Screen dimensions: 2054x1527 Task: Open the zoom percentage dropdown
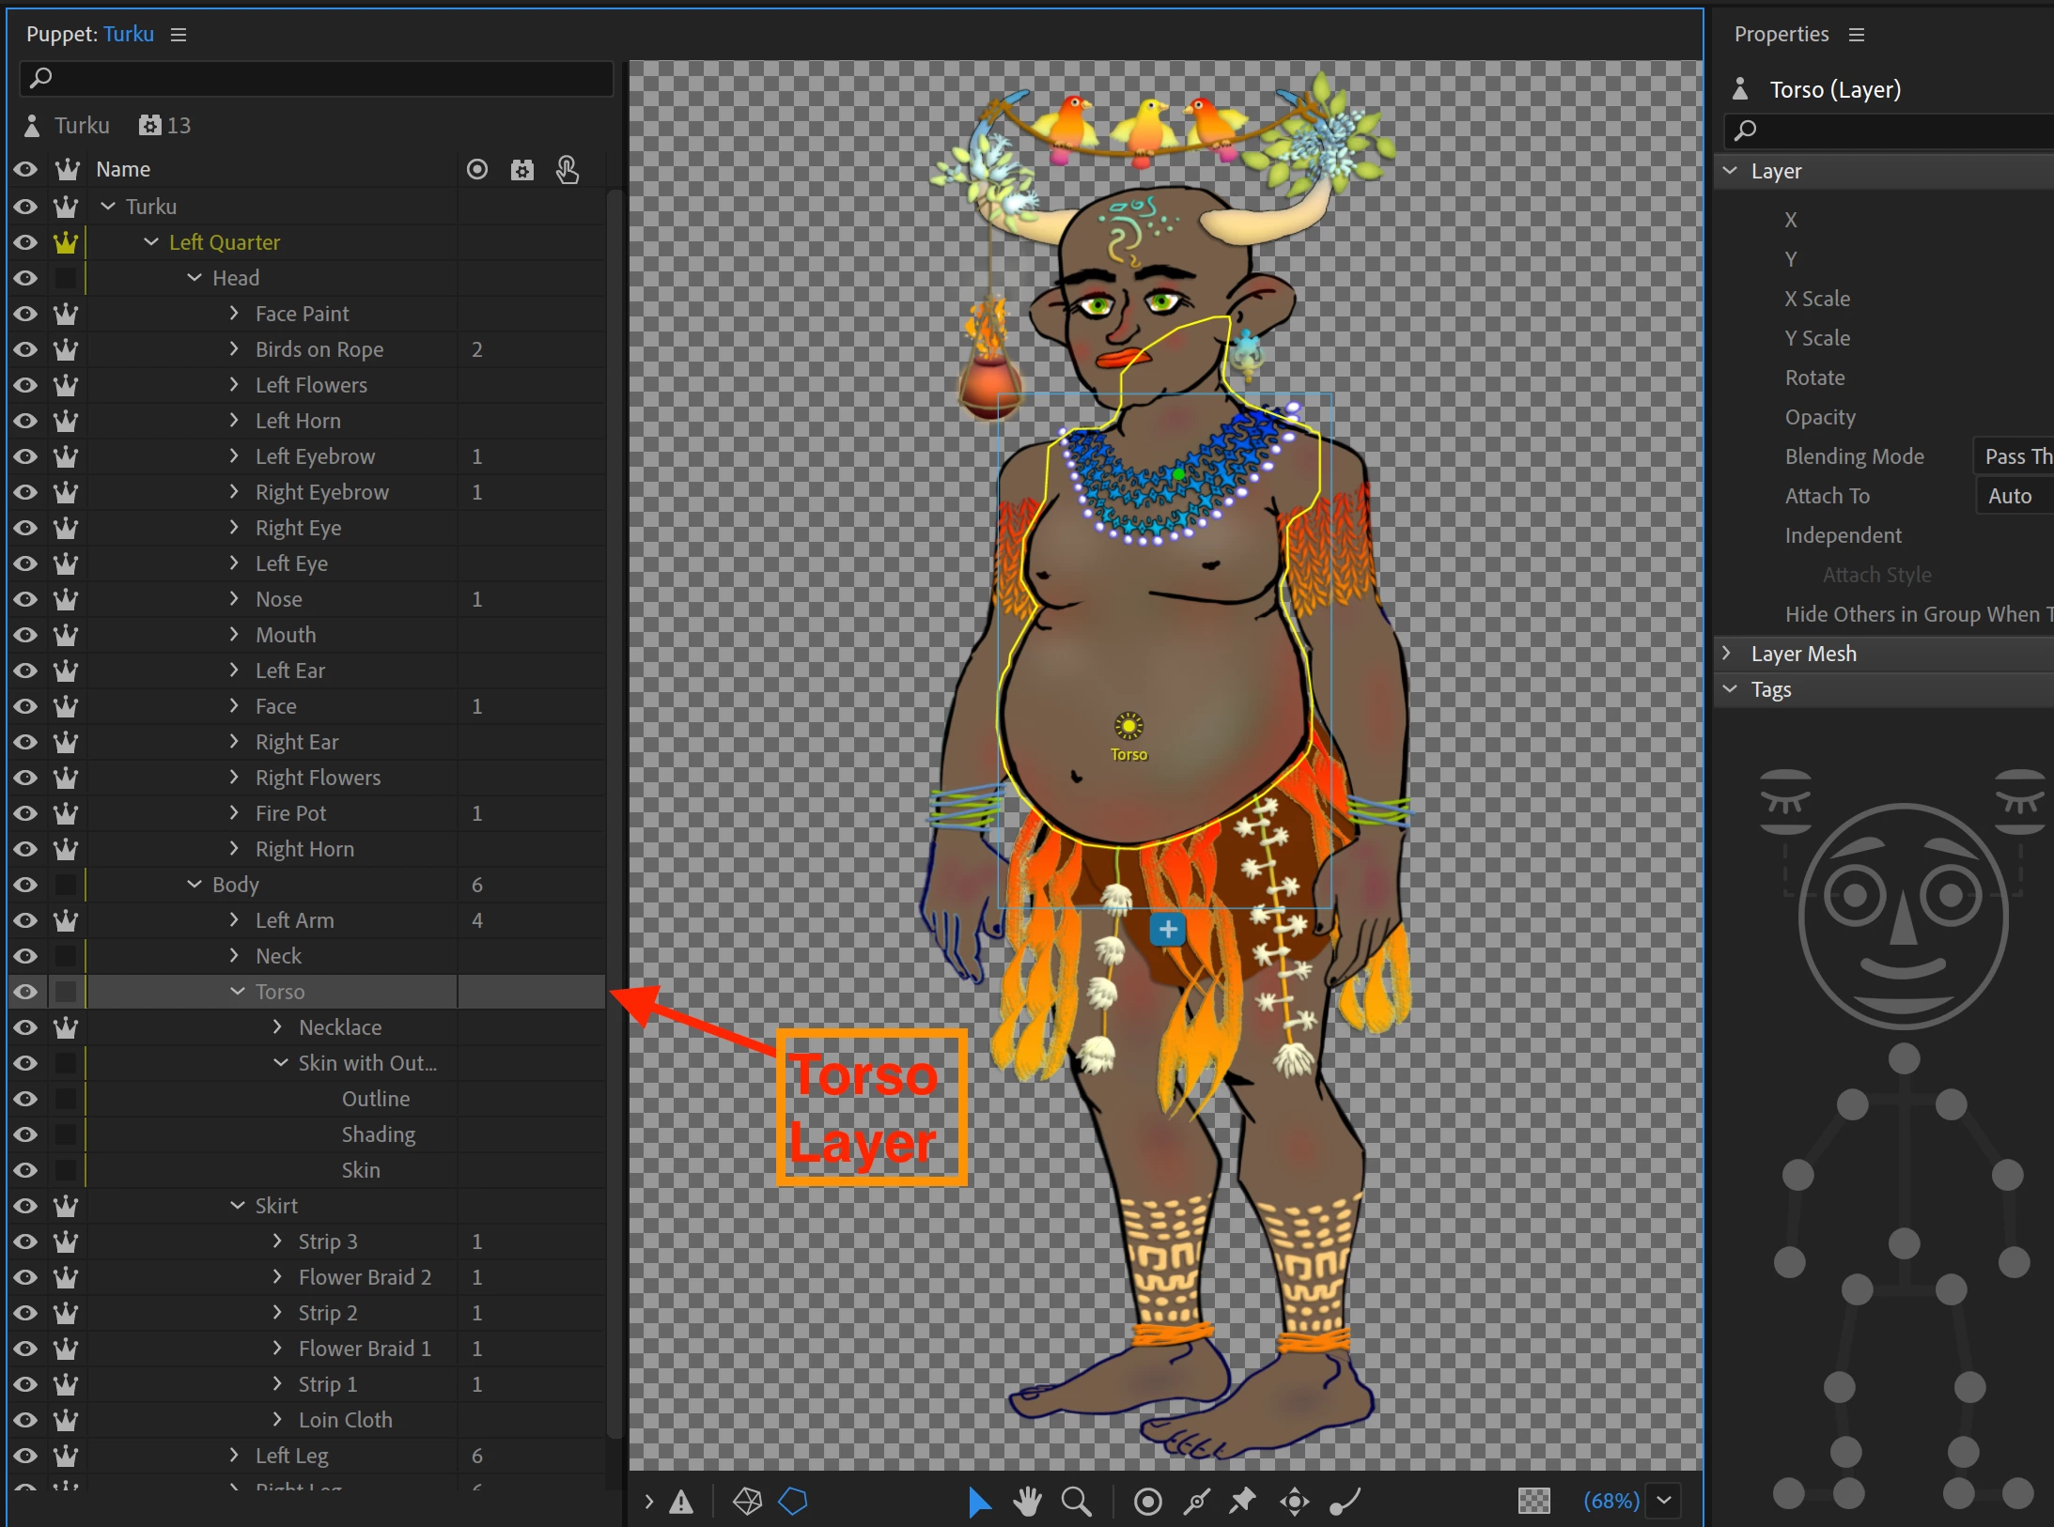click(x=1664, y=1501)
